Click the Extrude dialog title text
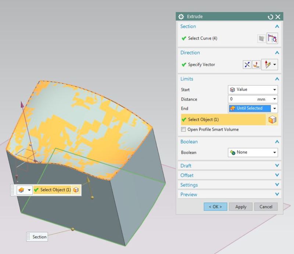The width and height of the screenshot is (294, 254). [195, 17]
